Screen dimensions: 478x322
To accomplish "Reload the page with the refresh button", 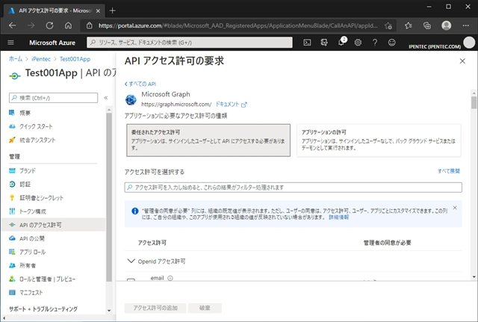I will click(x=50, y=25).
